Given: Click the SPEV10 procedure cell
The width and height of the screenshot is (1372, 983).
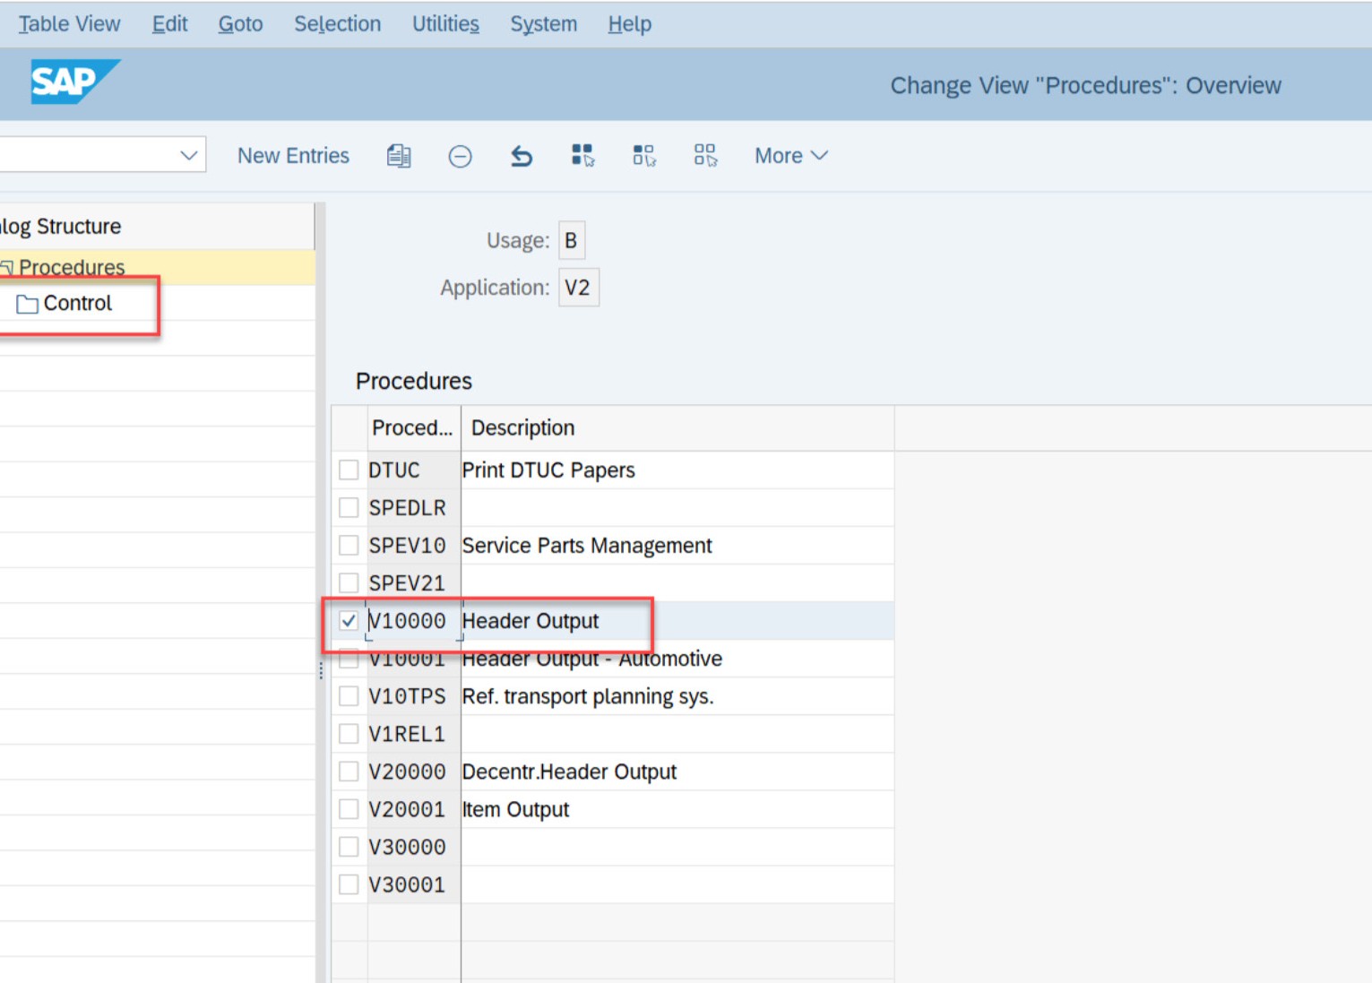Looking at the screenshot, I should 413,545.
